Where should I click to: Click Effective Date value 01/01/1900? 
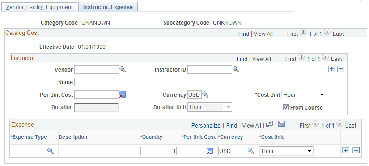click(92, 47)
